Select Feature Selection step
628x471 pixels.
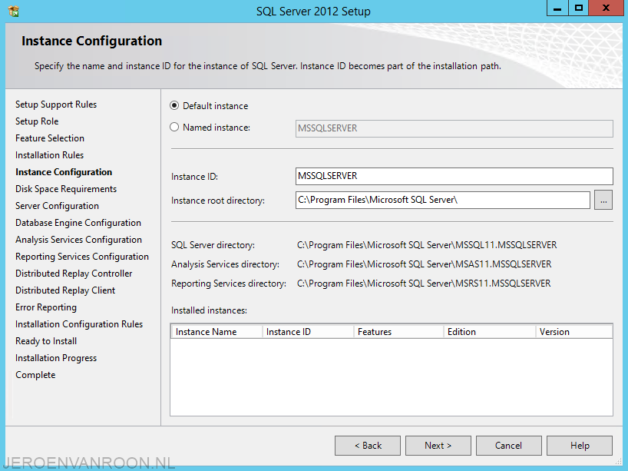(50, 138)
